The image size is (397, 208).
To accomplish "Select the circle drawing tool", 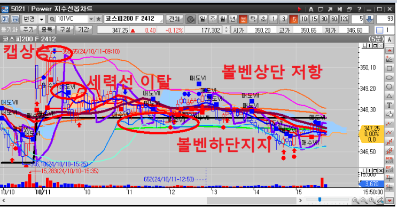I will [x=389, y=87].
